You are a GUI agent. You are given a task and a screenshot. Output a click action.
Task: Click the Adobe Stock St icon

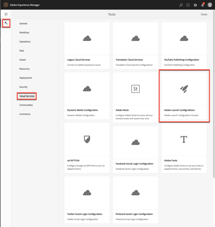point(136,89)
